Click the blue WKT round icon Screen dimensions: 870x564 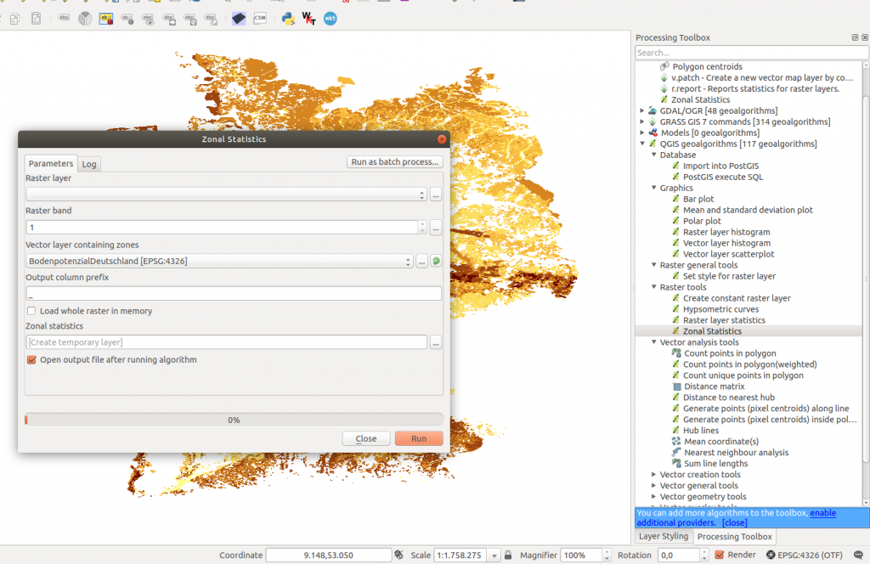(330, 18)
